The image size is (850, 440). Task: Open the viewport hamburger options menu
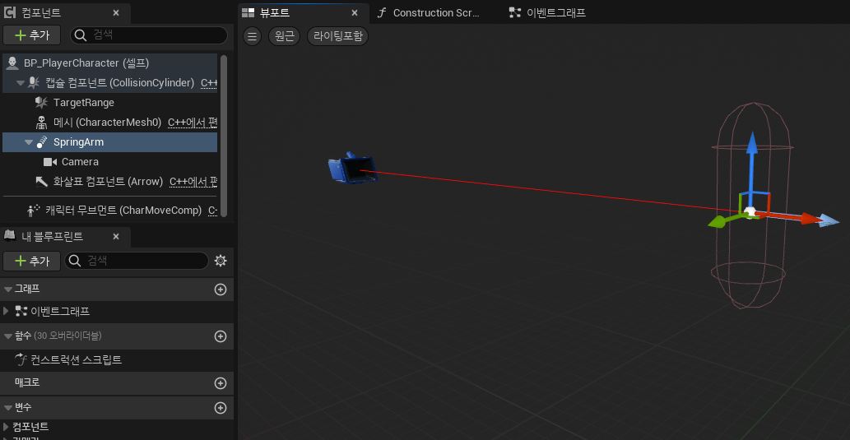pyautogui.click(x=252, y=36)
